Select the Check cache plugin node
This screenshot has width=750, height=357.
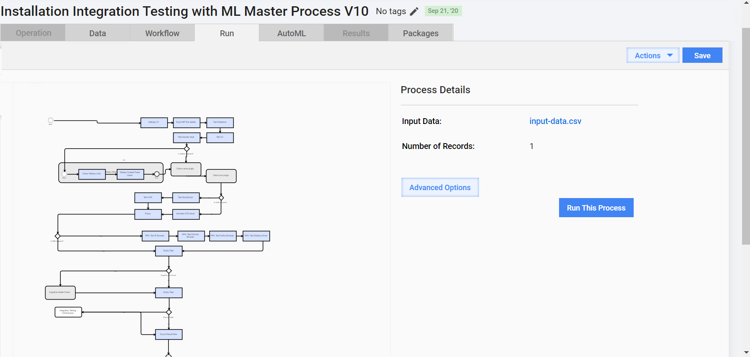coord(186,169)
